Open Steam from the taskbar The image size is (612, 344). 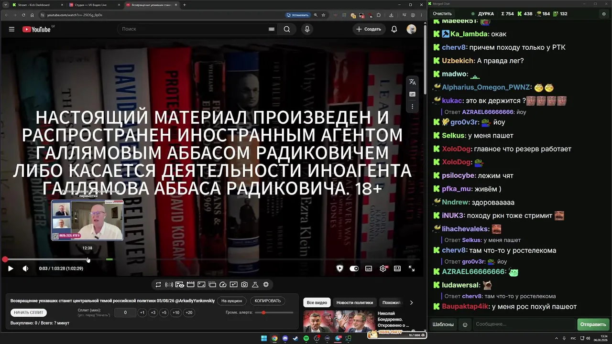[295, 338]
